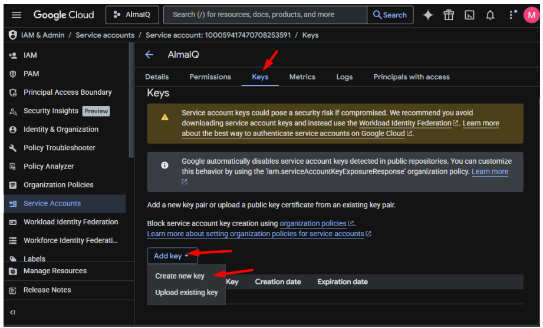Switch to the Details tab
543x328 pixels.
[x=157, y=77]
